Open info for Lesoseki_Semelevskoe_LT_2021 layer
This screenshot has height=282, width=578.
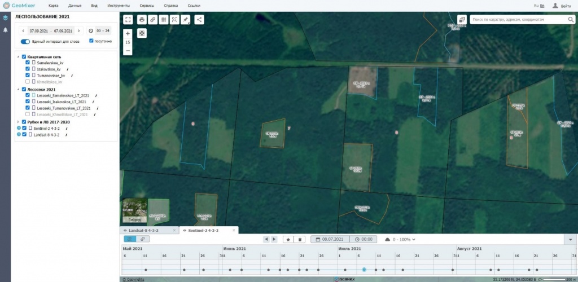[x=96, y=95]
